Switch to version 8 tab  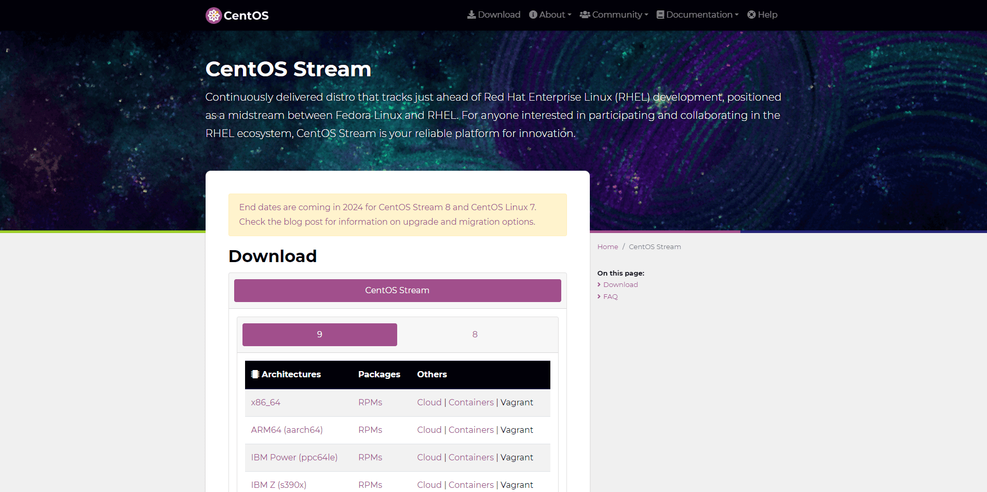475,335
